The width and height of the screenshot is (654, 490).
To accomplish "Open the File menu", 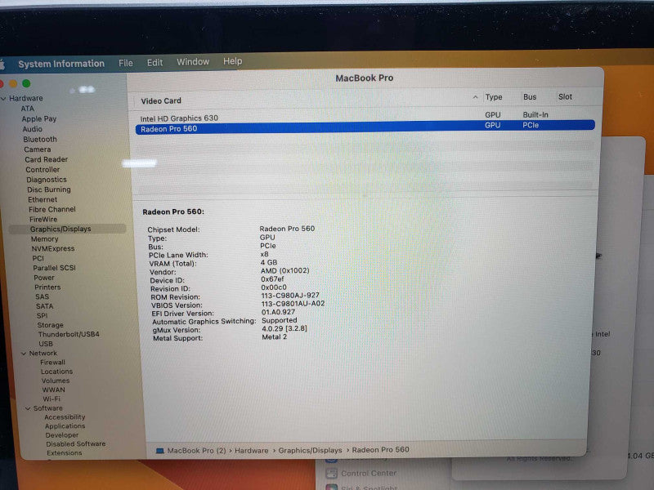I will pyautogui.click(x=126, y=63).
